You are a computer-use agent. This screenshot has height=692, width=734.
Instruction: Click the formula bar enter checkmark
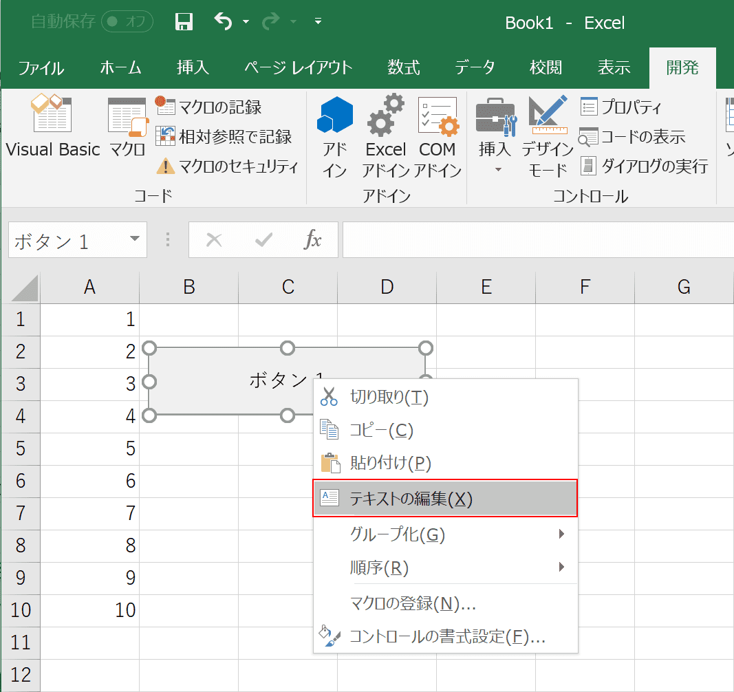tap(263, 239)
